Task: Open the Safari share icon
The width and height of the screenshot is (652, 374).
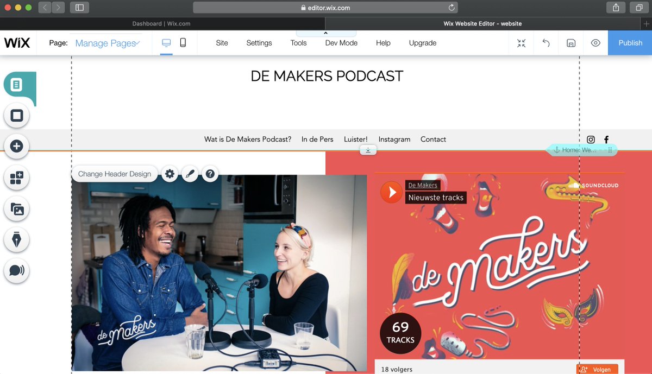Action: point(616,8)
